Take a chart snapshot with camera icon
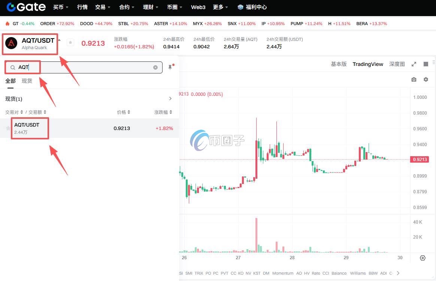 (414, 80)
